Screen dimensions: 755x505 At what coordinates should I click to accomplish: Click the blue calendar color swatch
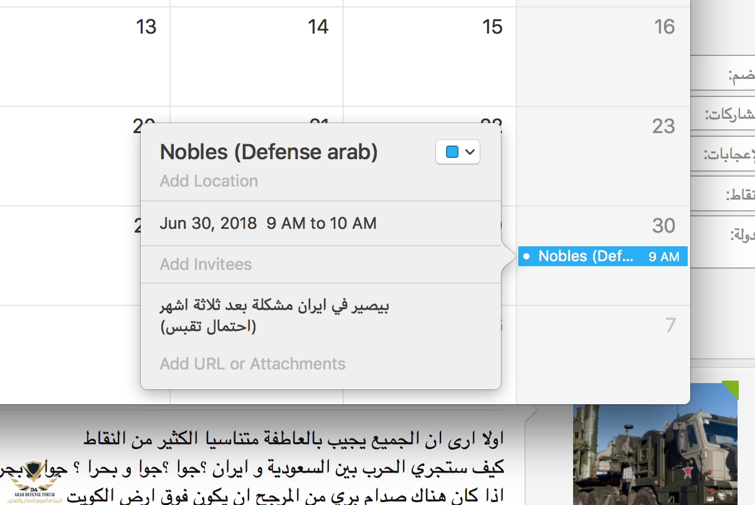point(452,152)
